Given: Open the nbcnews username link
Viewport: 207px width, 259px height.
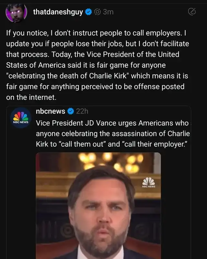Looking at the screenshot, I should 50,112.
